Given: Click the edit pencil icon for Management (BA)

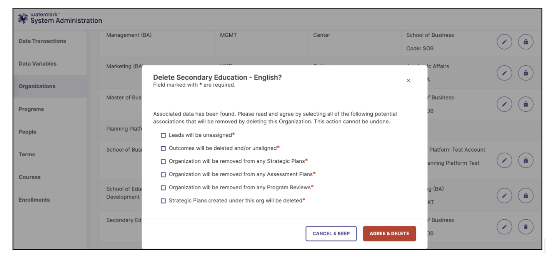Looking at the screenshot, I should click(504, 42).
